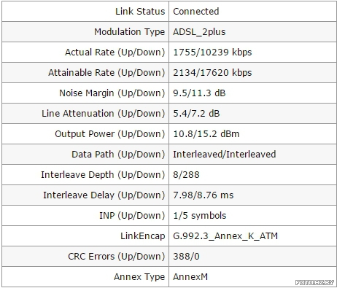
Task: Select the Annex Type label
Action: pos(139,277)
